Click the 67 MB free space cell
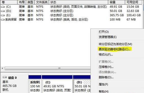 131,19
